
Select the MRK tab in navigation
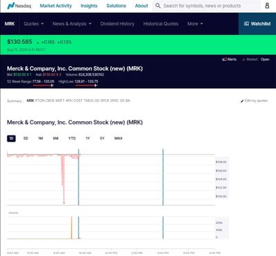(10, 23)
